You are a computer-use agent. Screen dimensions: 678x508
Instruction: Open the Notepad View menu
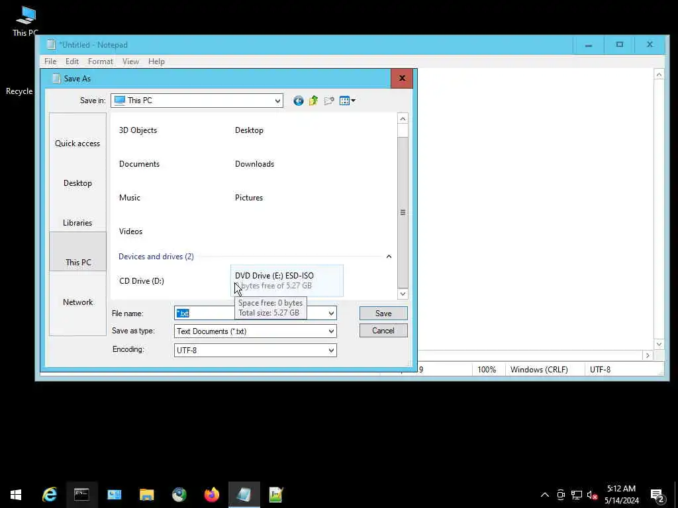(x=130, y=62)
